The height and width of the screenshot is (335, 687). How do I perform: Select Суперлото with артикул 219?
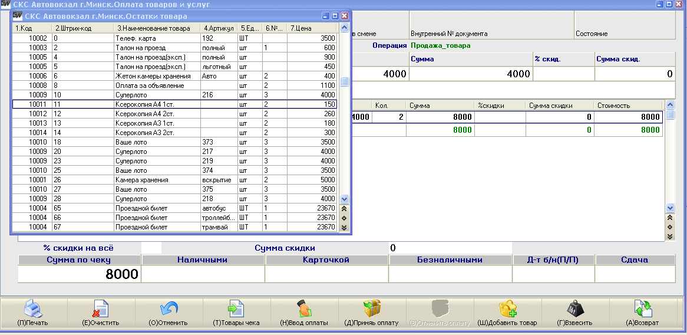pyautogui.click(x=174, y=161)
